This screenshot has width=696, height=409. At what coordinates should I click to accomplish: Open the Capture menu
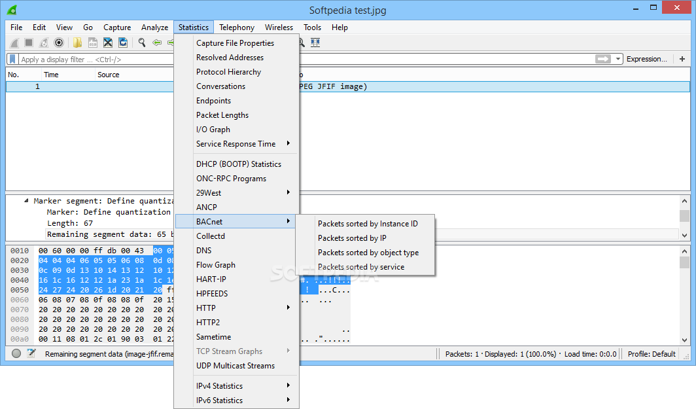point(117,27)
